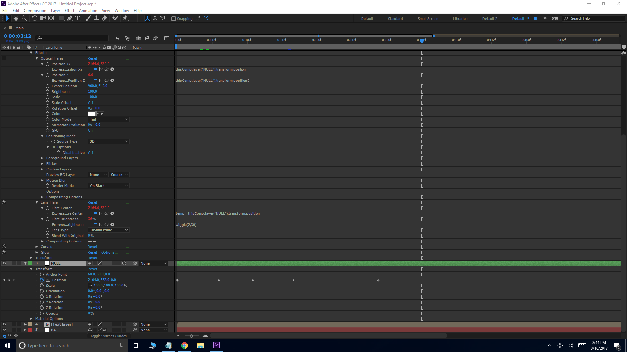
Task: Open Source Type 3D dropdown
Action: tap(109, 141)
